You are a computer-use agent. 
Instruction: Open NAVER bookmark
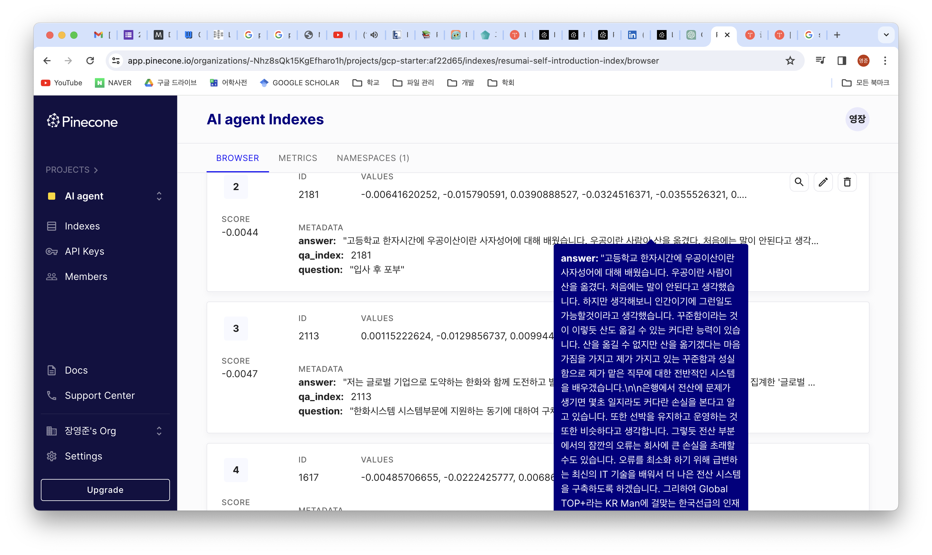113,83
